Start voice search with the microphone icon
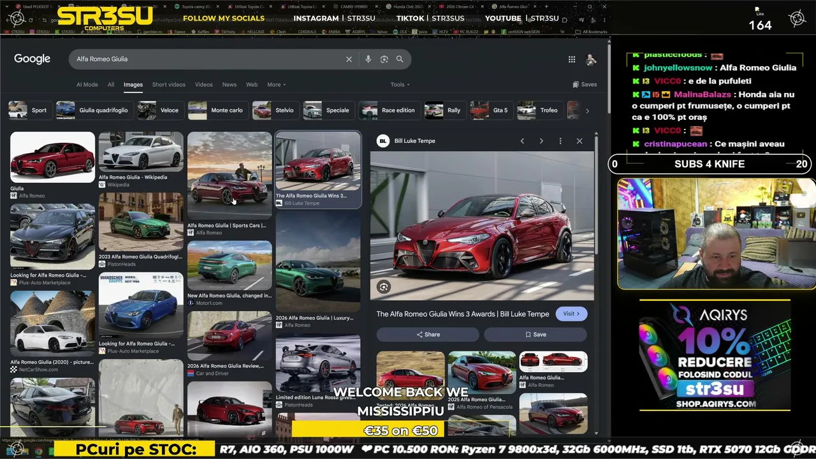 [368, 59]
